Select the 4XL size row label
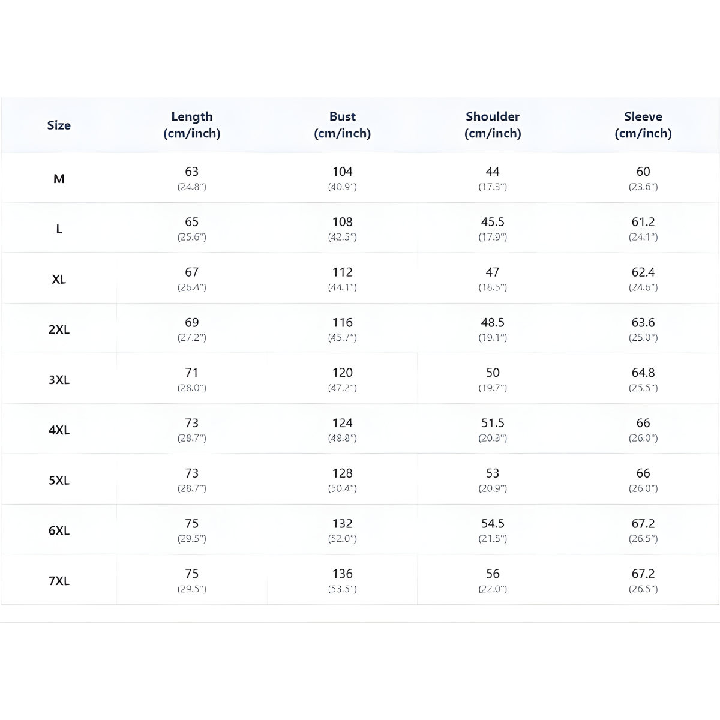 tap(59, 430)
